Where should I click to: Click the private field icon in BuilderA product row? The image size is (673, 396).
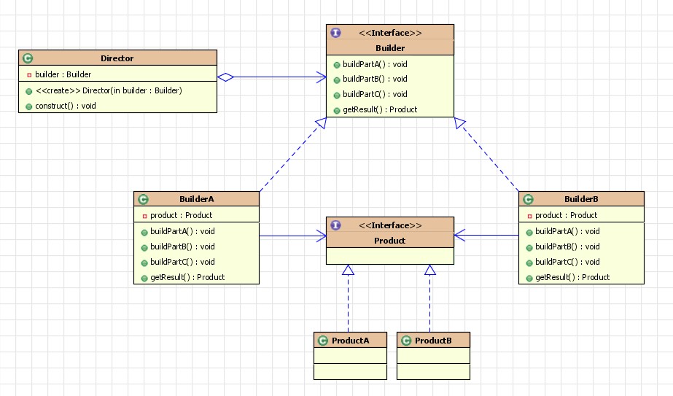(x=144, y=216)
